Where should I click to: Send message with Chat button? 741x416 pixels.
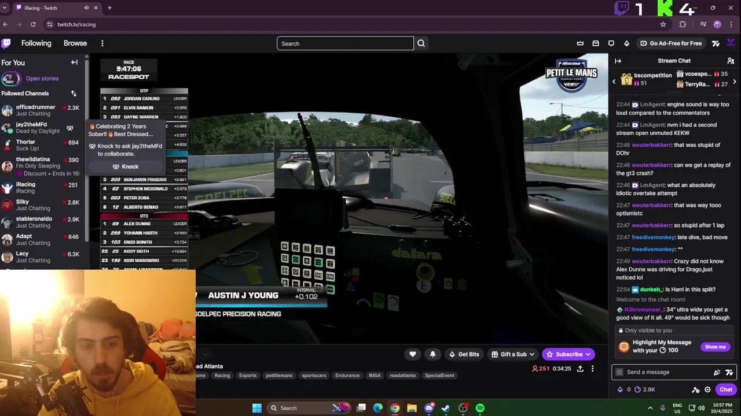tap(726, 389)
